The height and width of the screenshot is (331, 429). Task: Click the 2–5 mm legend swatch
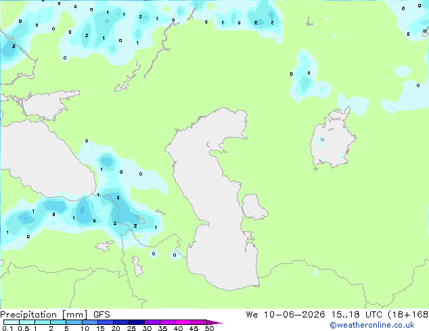pos(58,322)
